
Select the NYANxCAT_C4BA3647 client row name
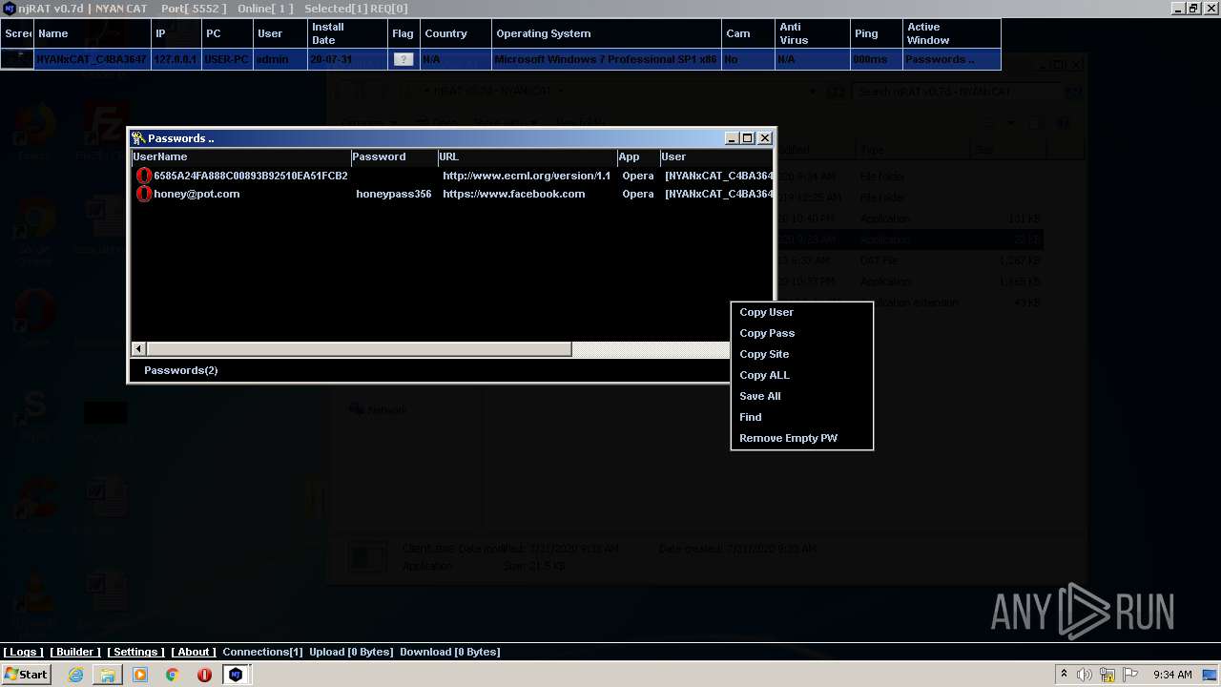[92, 59]
